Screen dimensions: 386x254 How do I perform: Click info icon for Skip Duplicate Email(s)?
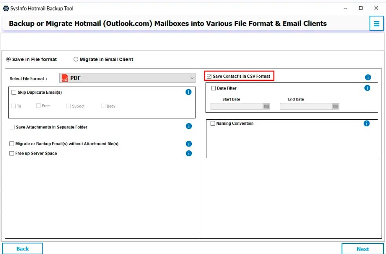pos(188,92)
